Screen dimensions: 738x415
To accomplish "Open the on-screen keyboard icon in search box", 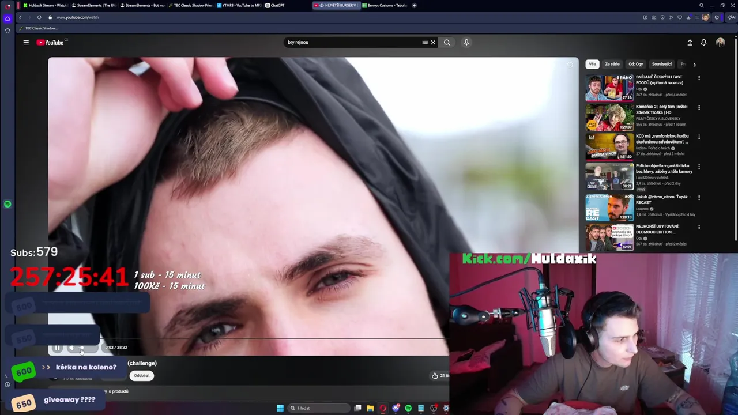I will click(x=425, y=42).
